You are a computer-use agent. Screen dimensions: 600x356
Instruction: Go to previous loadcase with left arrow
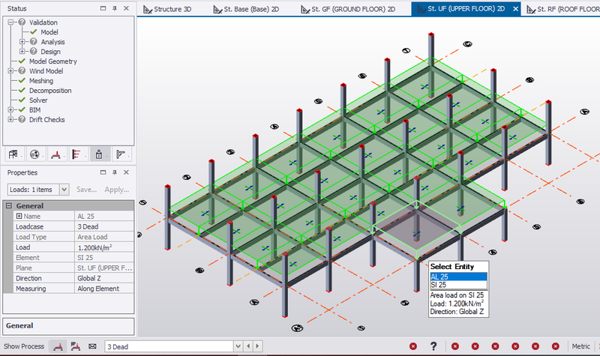(x=248, y=346)
